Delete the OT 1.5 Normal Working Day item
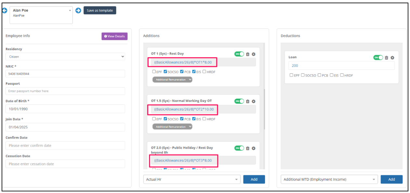This screenshot has height=193, width=410. pyautogui.click(x=248, y=101)
